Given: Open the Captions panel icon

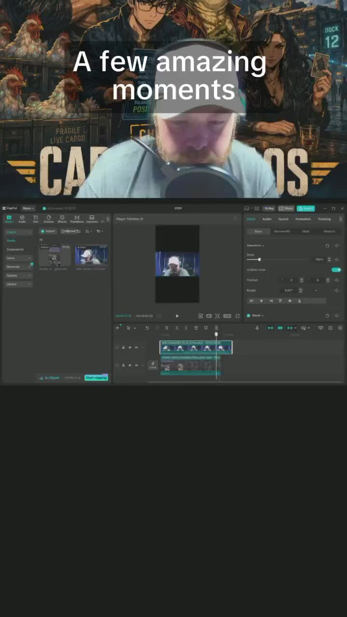Looking at the screenshot, I should click(x=92, y=219).
